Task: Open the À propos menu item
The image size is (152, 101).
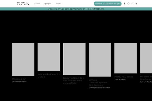Action: point(47,4)
